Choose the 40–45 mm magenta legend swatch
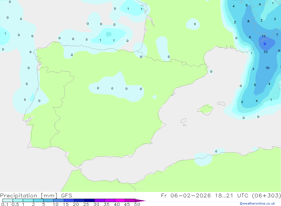Image resolution: width=281 pixels, height=206 pixels. [120, 200]
